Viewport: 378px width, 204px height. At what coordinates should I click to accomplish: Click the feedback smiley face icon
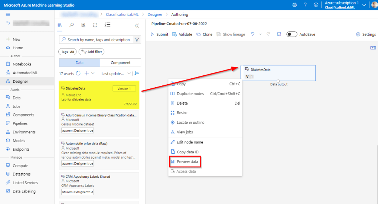(316, 5)
